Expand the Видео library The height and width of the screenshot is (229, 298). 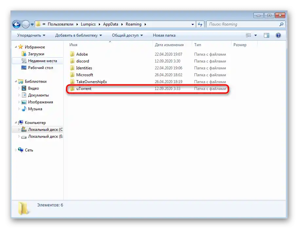[x=19, y=88]
